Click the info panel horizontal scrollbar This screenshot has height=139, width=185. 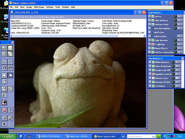pos(65,36)
